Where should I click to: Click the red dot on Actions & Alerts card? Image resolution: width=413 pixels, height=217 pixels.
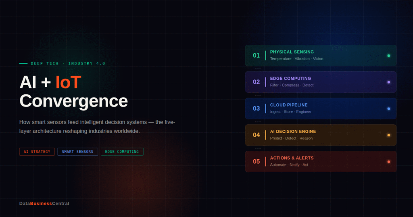click(388, 162)
